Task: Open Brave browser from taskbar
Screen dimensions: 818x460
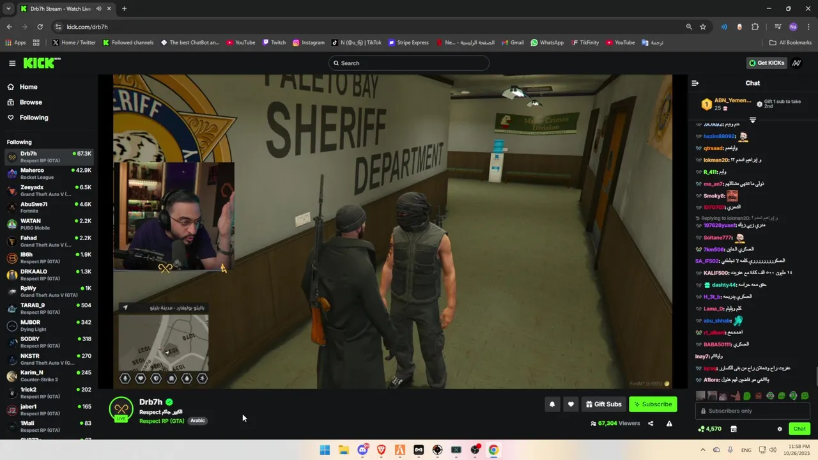Action: coord(382,450)
